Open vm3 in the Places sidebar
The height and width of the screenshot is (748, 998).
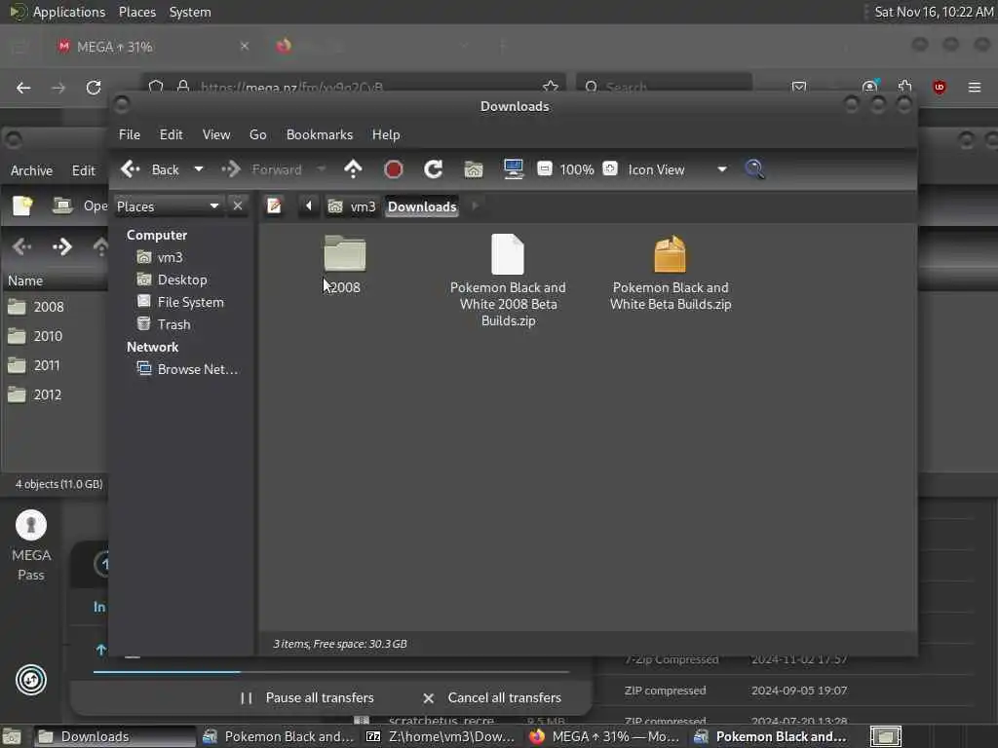coord(161,257)
